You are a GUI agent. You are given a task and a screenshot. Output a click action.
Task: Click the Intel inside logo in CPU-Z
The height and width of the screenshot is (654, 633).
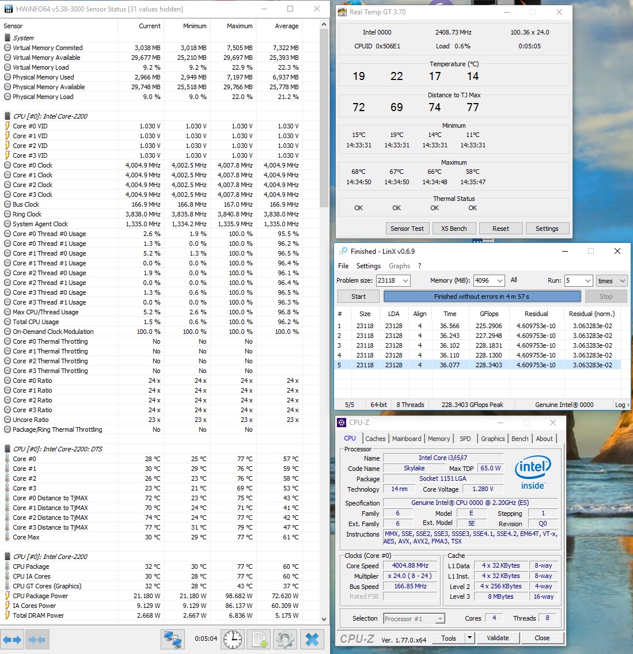pyautogui.click(x=533, y=473)
